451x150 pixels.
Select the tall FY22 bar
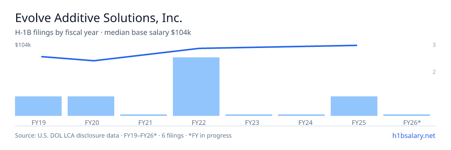tap(196, 87)
